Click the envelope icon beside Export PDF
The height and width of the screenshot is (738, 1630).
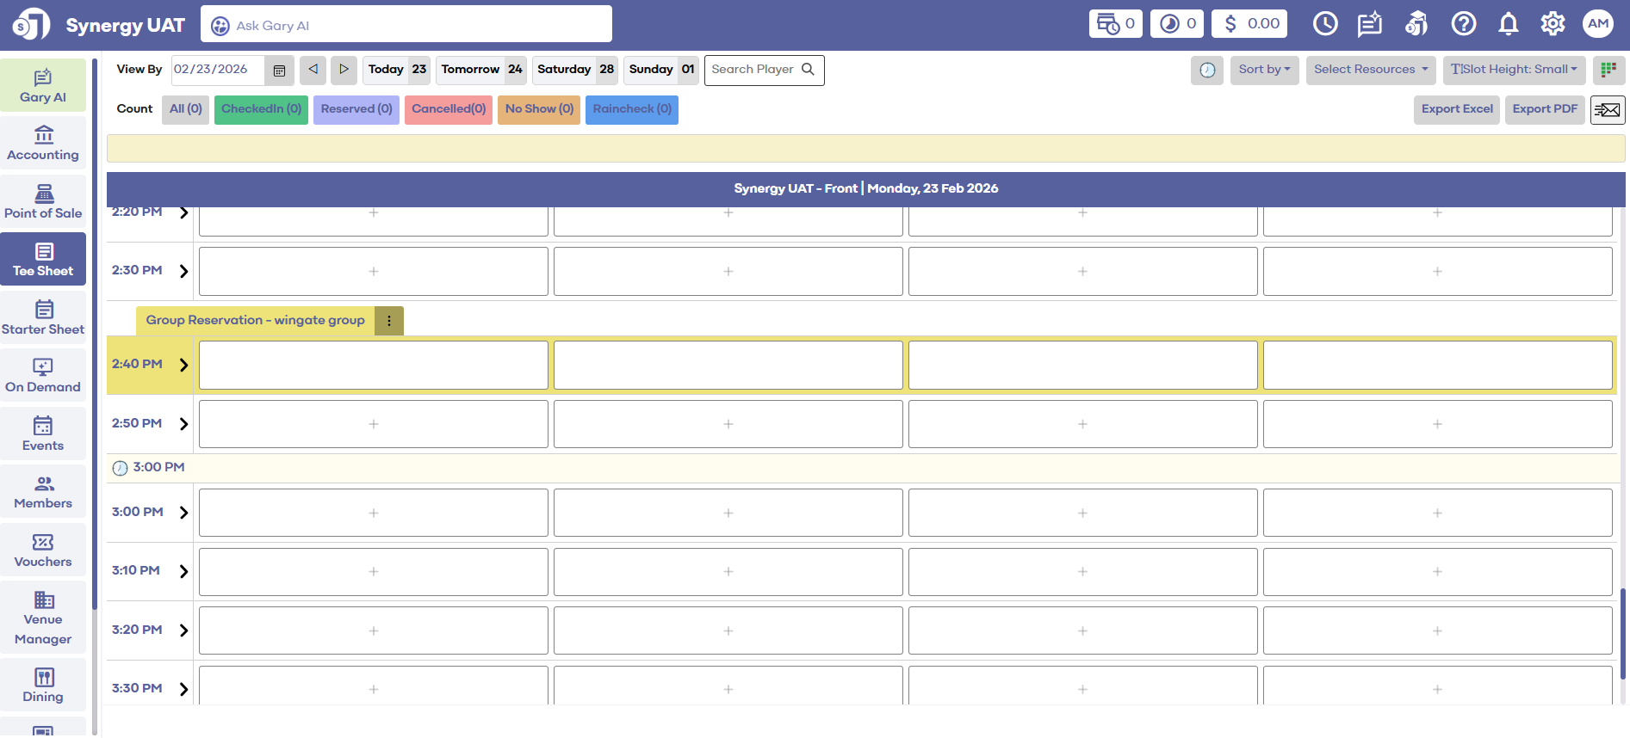(1607, 110)
